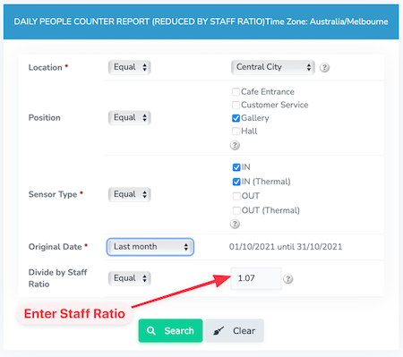Click the Position field label
This screenshot has height=357, width=403.
click(45, 118)
